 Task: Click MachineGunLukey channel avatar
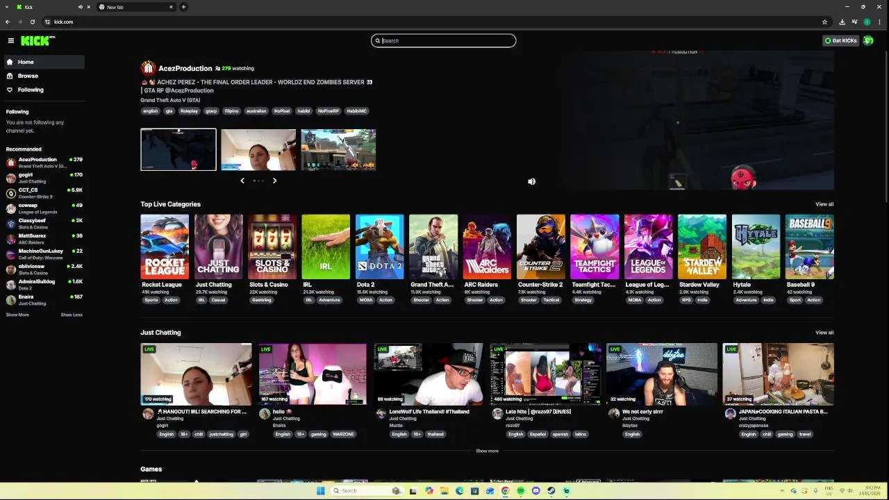(x=11, y=254)
